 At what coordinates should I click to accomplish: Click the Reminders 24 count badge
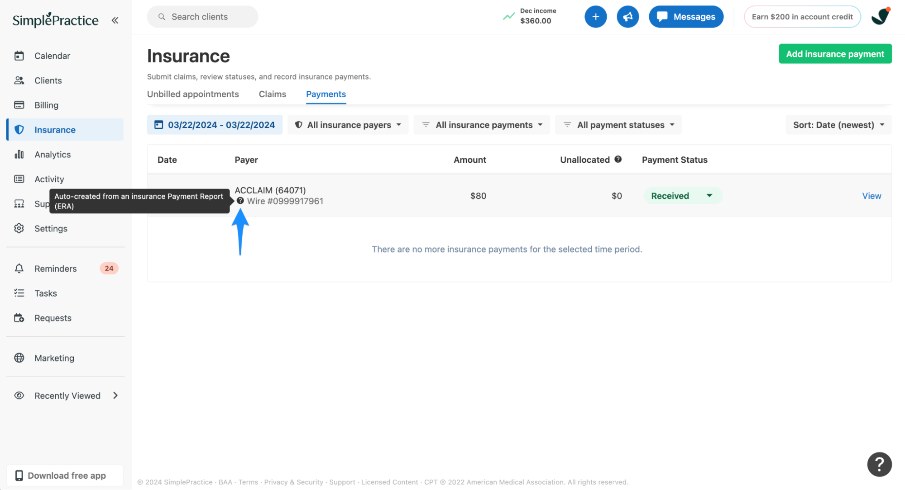tap(109, 269)
